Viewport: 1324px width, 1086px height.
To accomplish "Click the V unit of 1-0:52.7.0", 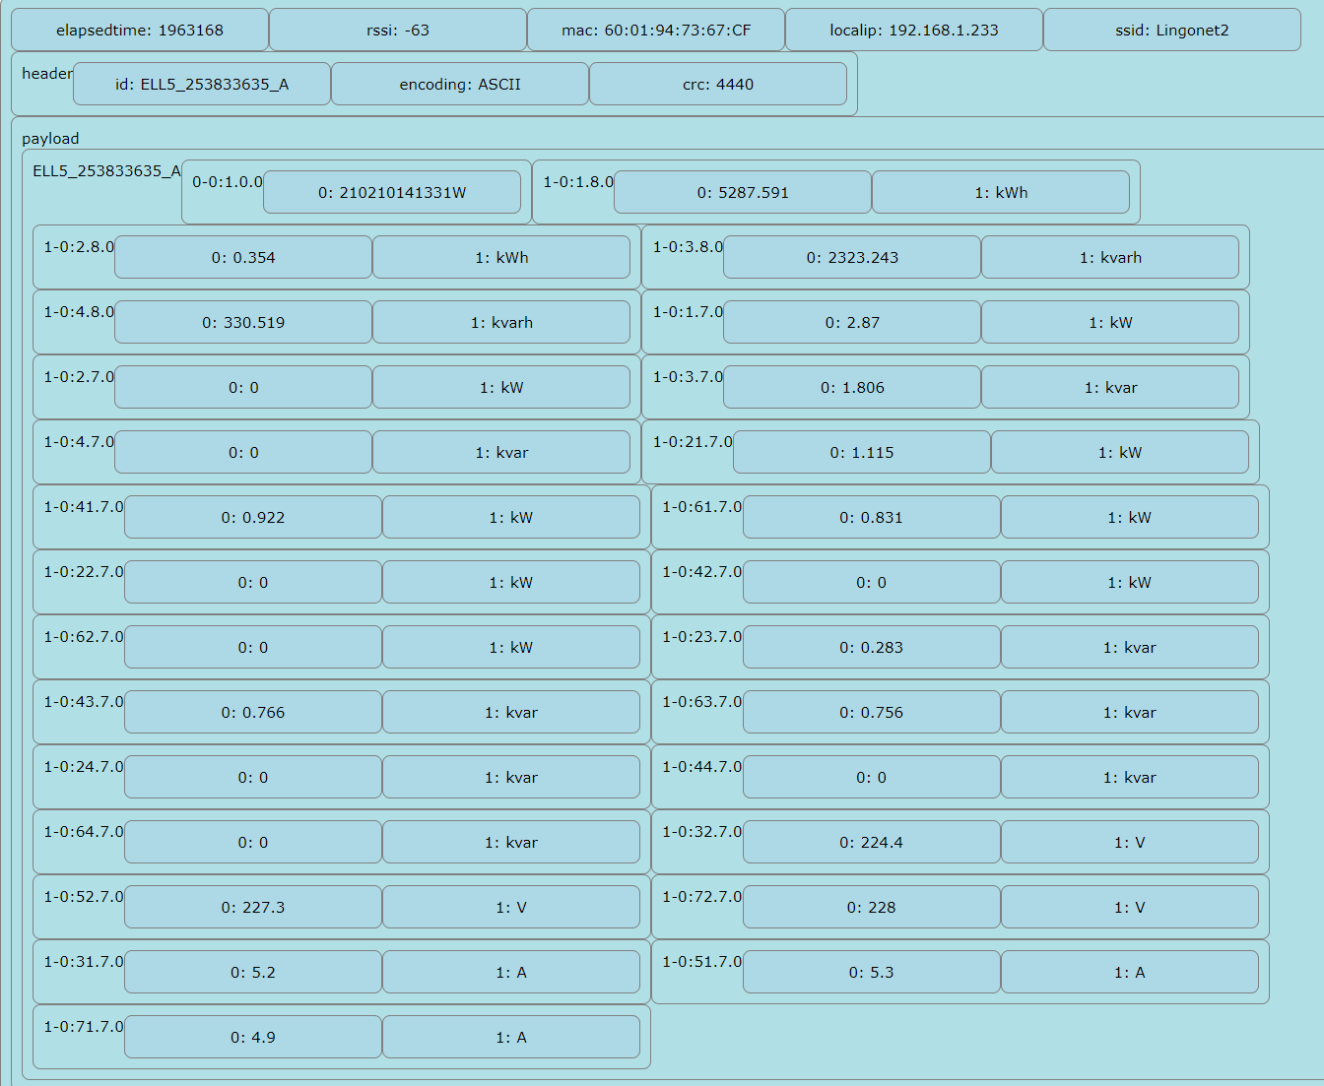I will click(511, 907).
